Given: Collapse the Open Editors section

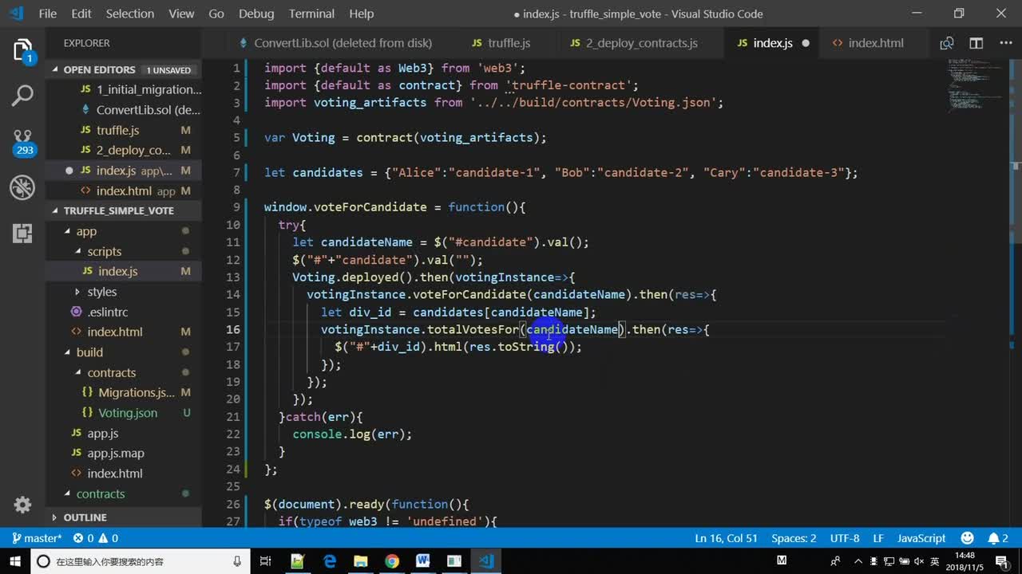Looking at the screenshot, I should click(123, 69).
